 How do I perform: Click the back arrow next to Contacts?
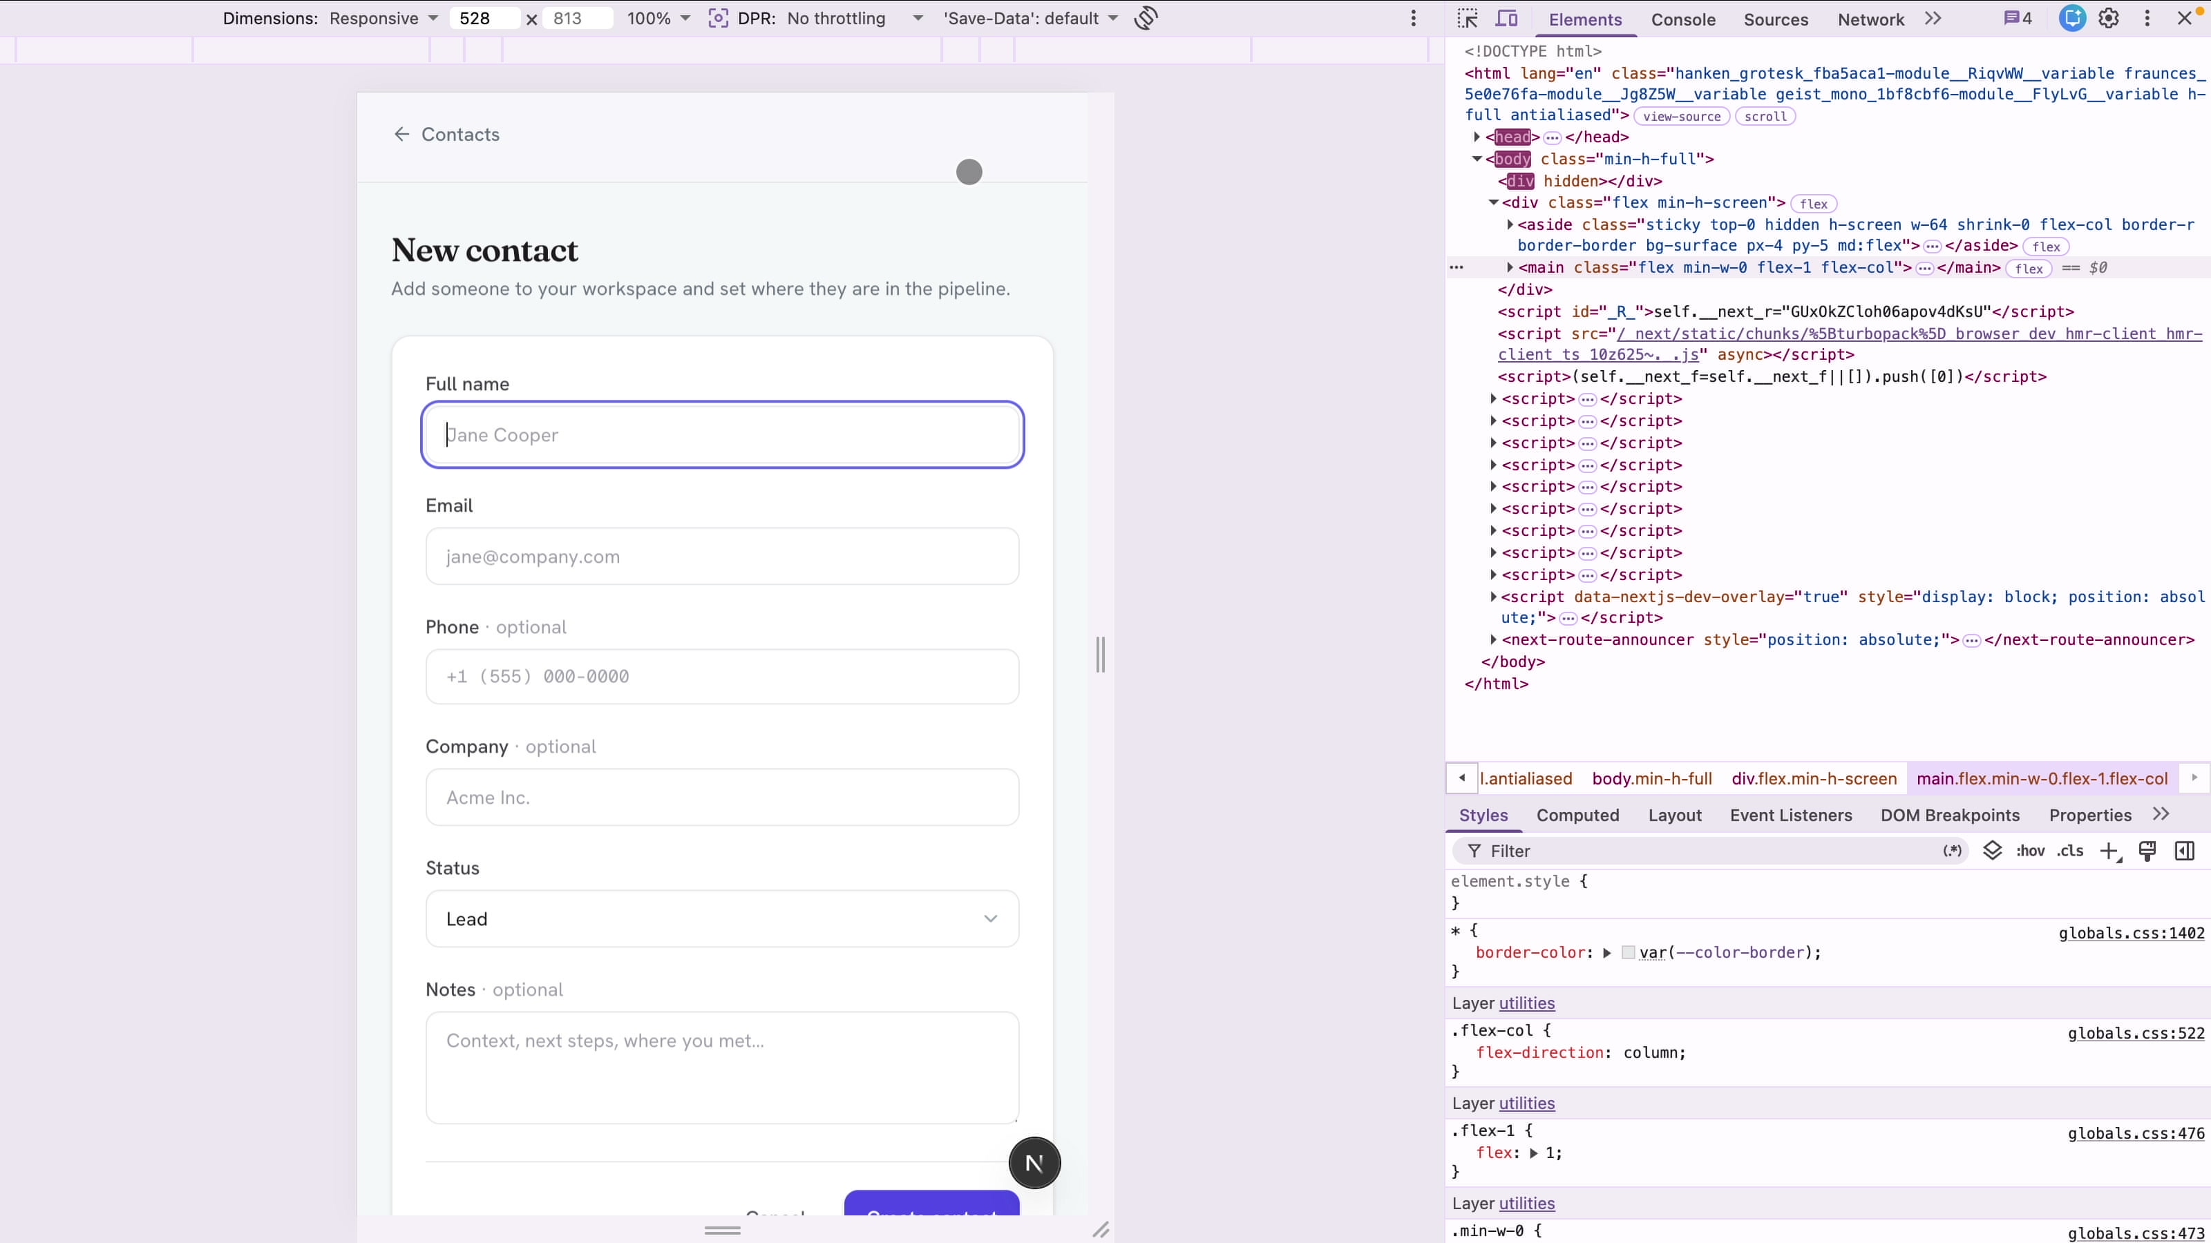[x=401, y=134]
